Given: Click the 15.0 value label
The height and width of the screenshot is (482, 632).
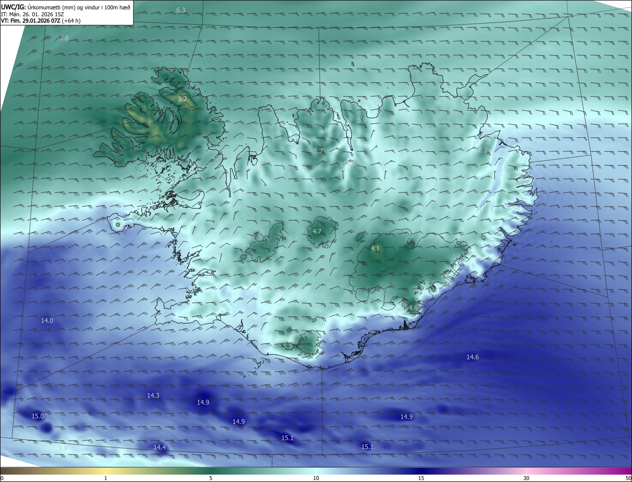Looking at the screenshot, I should (x=38, y=416).
